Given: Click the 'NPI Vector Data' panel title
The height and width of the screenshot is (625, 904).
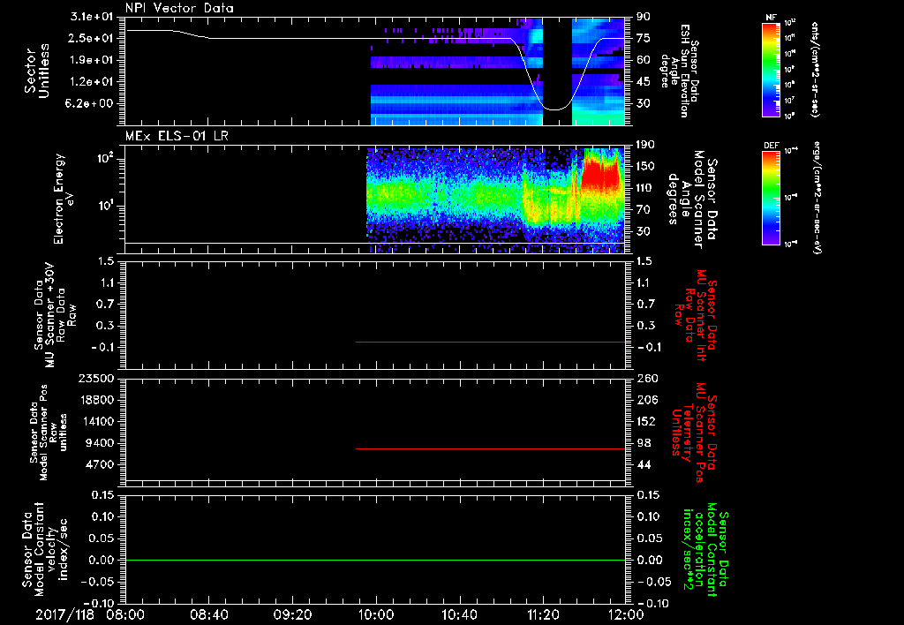Looking at the screenshot, I should [x=180, y=8].
